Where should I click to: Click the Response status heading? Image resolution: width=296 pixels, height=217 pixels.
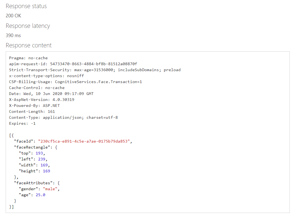(x=26, y=6)
